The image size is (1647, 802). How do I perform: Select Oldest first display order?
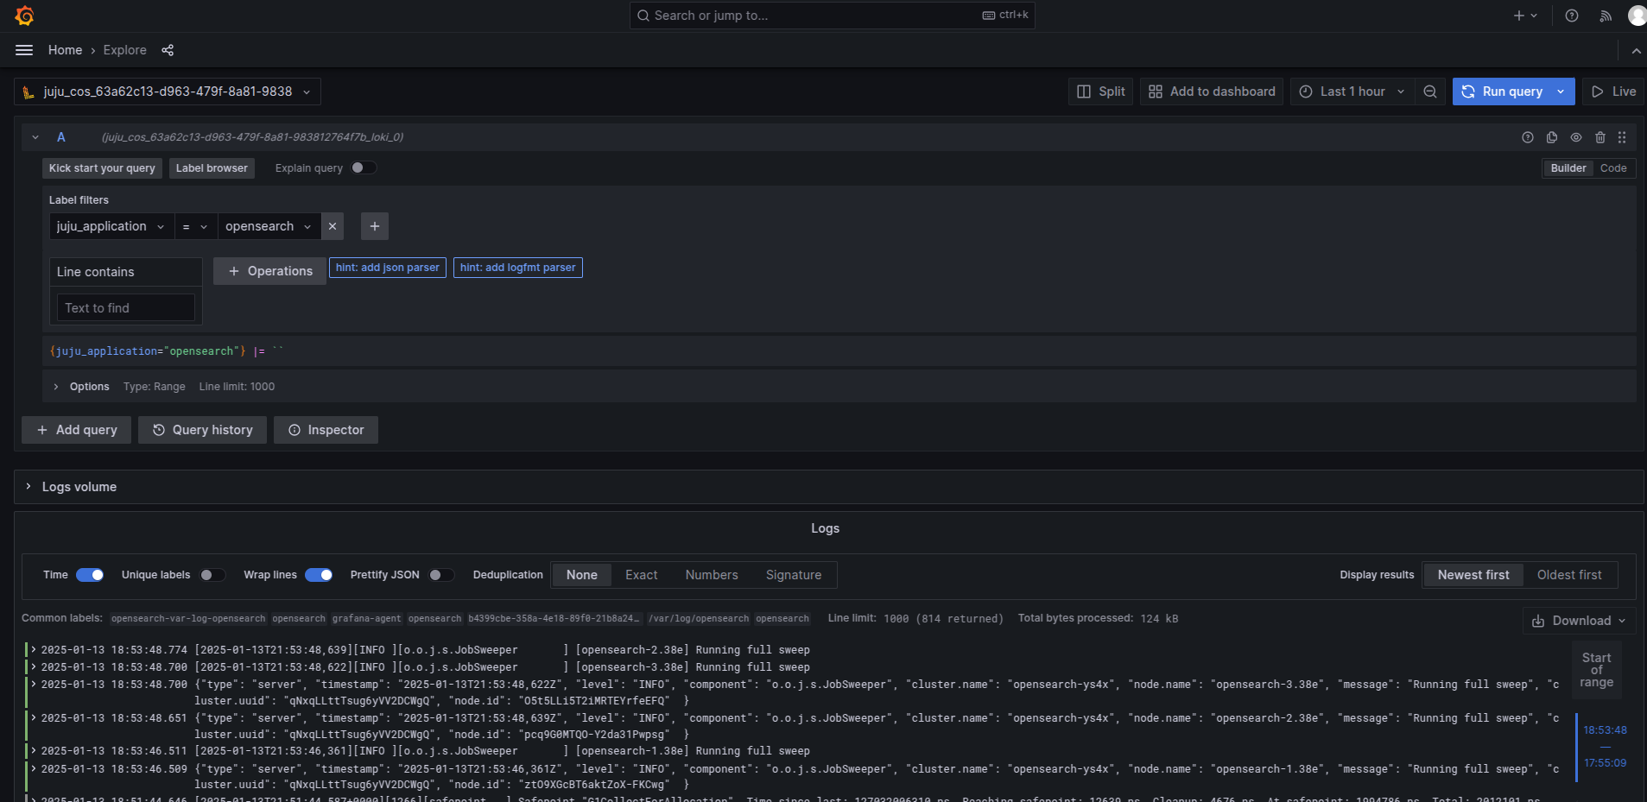[1568, 575]
